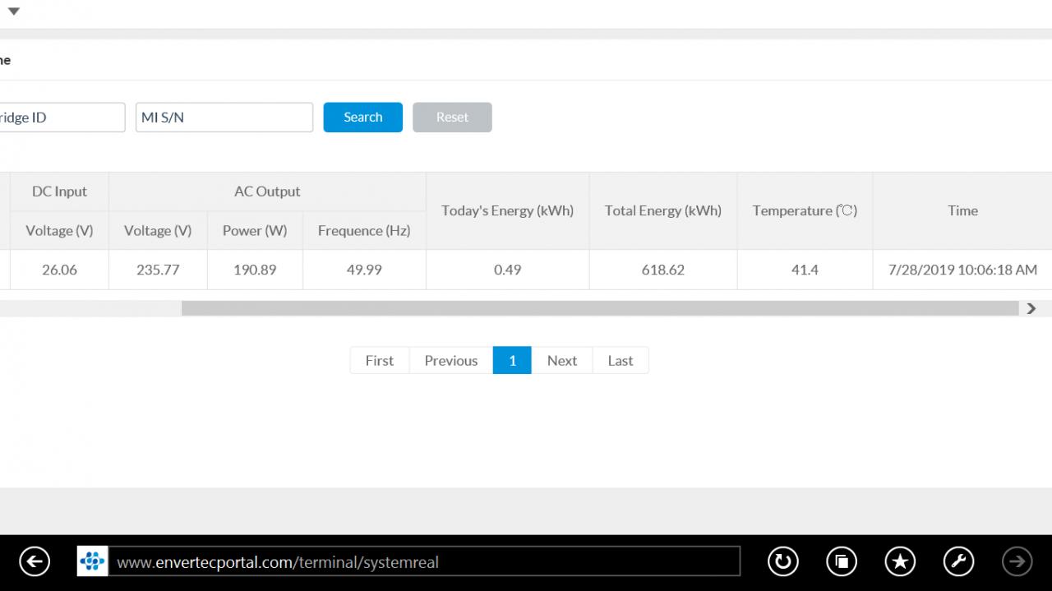Click the 235.77 AC voltage cell
Image resolution: width=1052 pixels, height=591 pixels.
pos(158,270)
